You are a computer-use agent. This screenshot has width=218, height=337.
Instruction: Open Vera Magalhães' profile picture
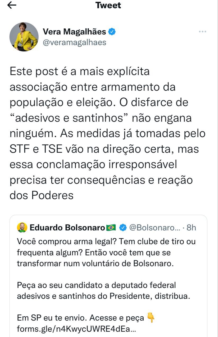click(24, 37)
